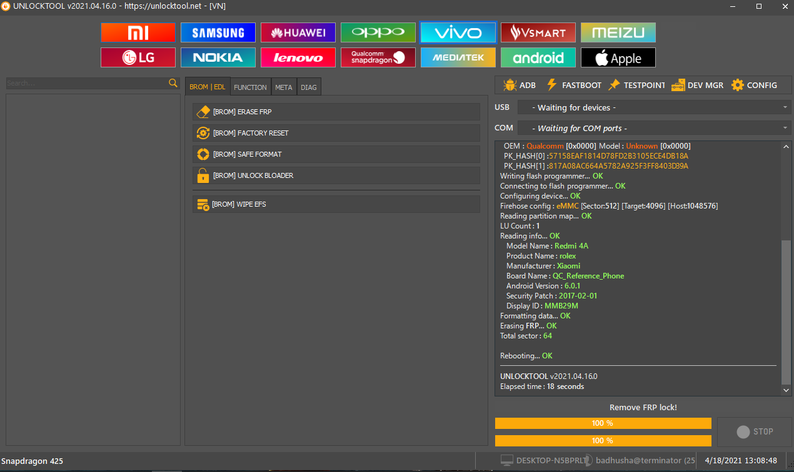794x472 pixels.
Task: Click the "Remove FRP lock!" status label
Action: 643,408
